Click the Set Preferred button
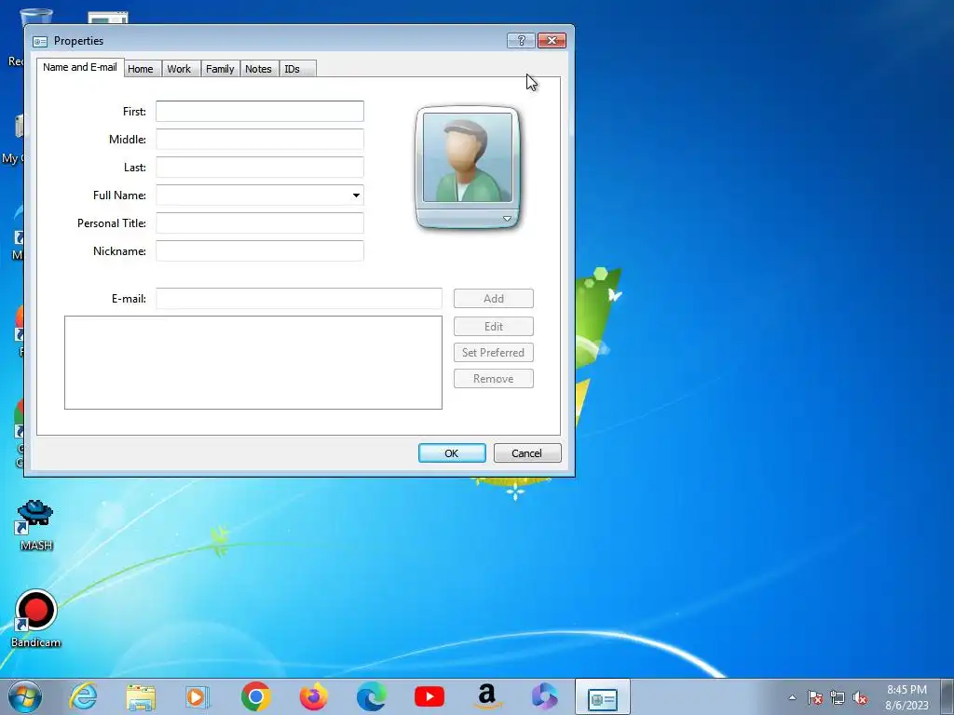 (x=494, y=353)
